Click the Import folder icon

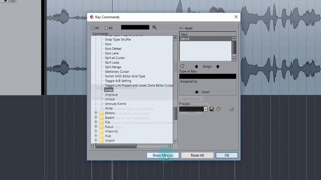[101, 140]
